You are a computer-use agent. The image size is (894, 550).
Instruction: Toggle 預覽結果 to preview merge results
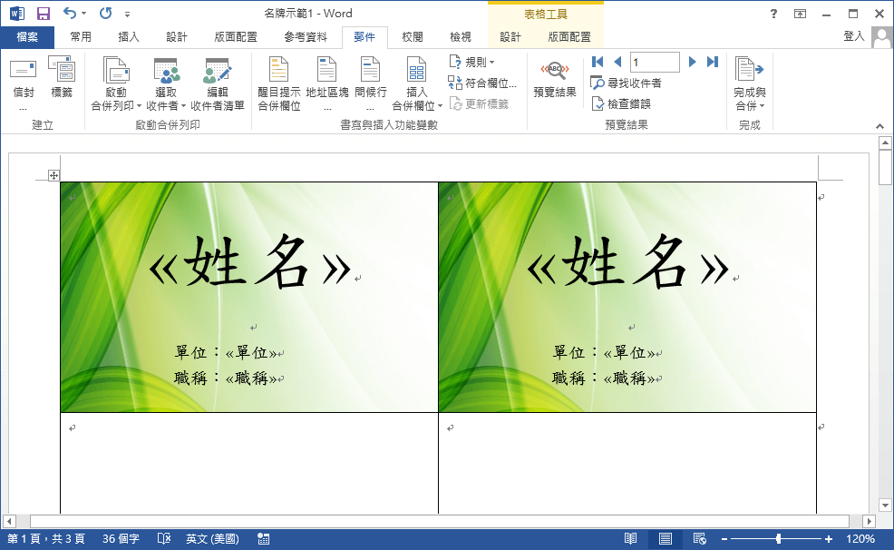(554, 80)
